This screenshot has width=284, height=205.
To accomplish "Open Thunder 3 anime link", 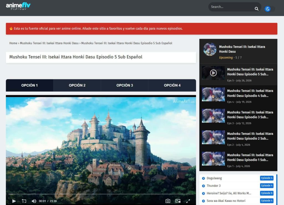I will click(x=214, y=186).
